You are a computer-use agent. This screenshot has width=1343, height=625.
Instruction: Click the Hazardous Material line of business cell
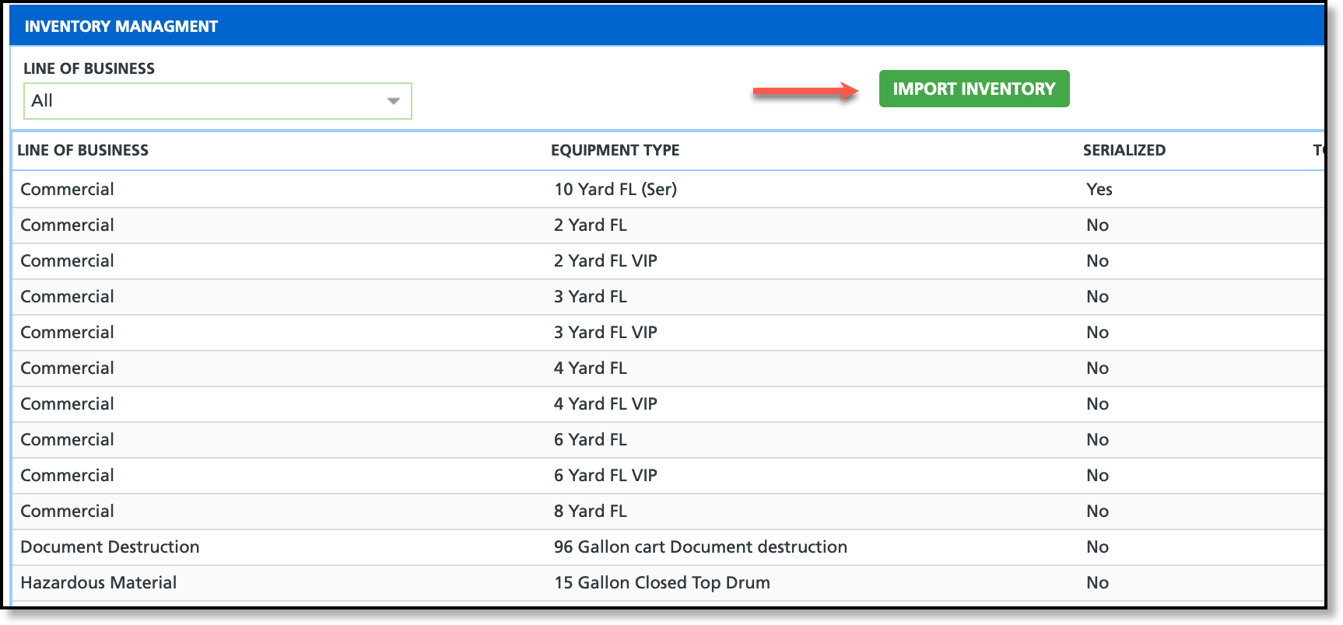[99, 582]
